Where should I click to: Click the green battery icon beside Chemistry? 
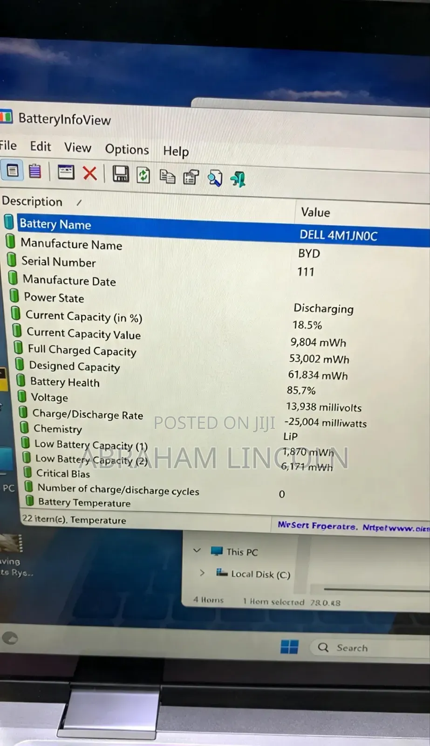[24, 427]
